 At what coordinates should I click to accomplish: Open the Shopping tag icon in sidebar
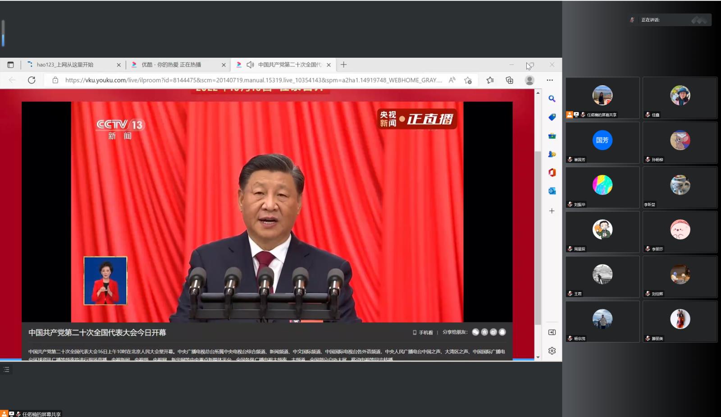coord(552,117)
